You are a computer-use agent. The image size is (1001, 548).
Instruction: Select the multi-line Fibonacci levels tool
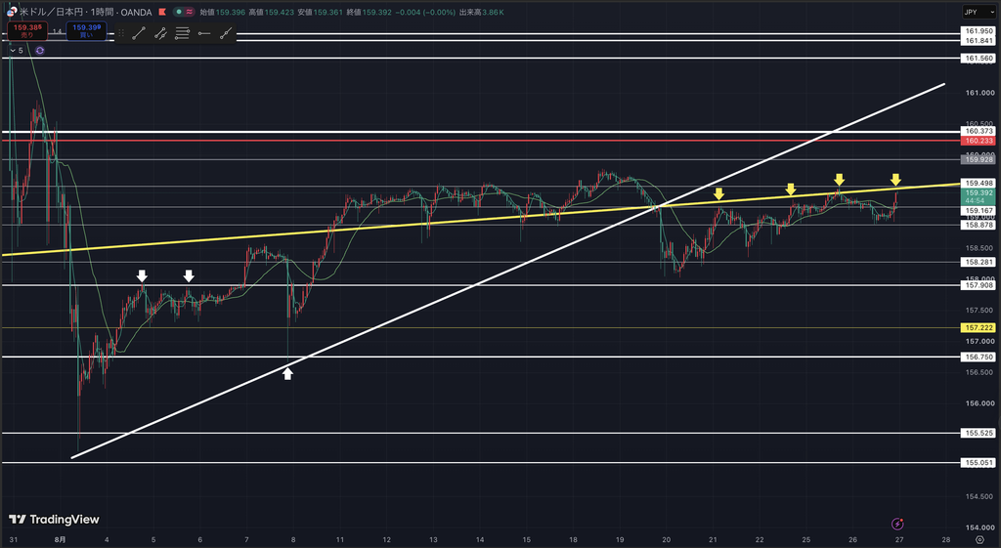coord(182,33)
